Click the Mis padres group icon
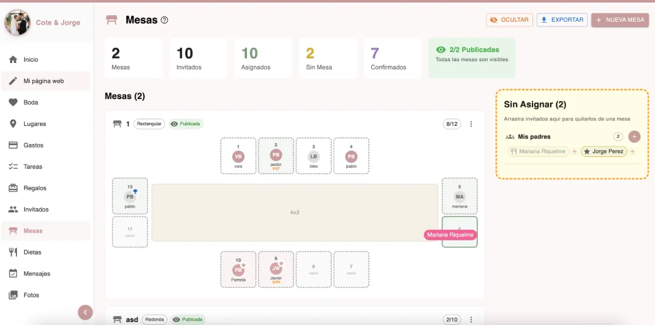This screenshot has height=325, width=655. click(509, 137)
